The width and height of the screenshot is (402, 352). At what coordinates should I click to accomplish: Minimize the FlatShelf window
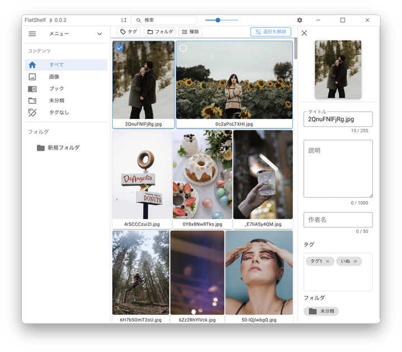318,20
